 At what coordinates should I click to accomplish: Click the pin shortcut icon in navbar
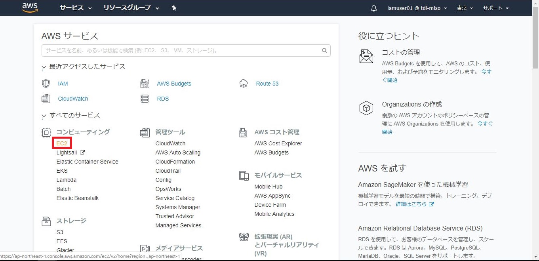[x=174, y=8]
